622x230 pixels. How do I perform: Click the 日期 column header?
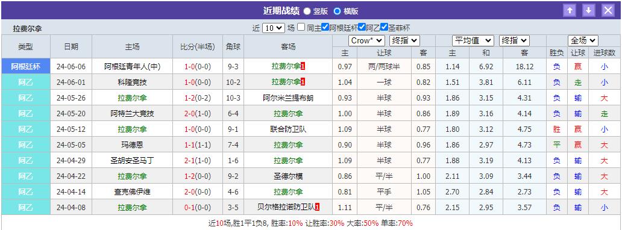tap(71, 47)
